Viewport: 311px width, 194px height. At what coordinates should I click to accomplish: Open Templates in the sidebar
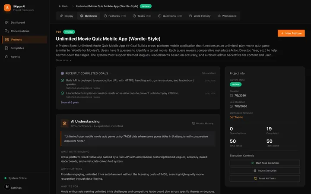point(25,48)
